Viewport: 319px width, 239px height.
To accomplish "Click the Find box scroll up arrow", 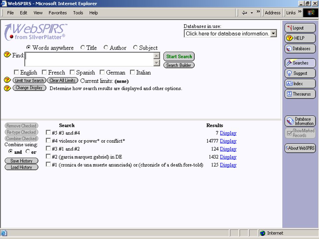I will 157,56.
